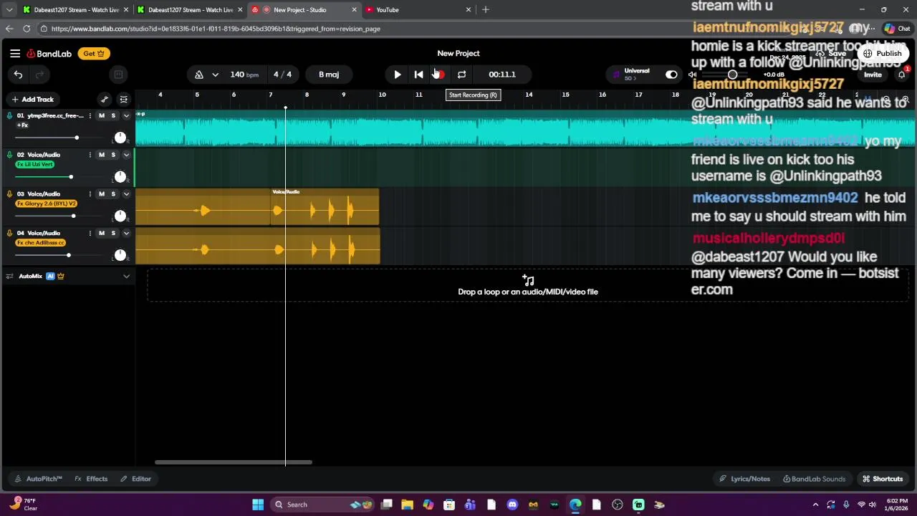Click the BandLab logo
Image resolution: width=917 pixels, height=516 pixels.
(49, 53)
